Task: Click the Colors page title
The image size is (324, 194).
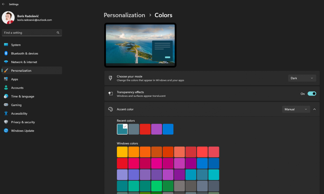Action: tap(163, 15)
